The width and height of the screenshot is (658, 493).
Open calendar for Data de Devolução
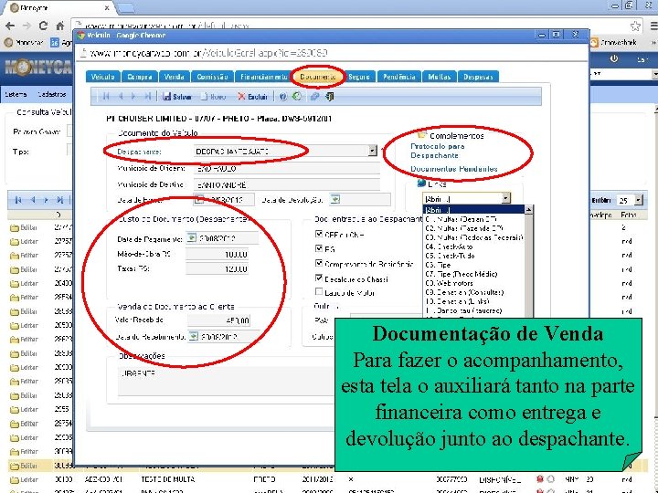pos(334,200)
